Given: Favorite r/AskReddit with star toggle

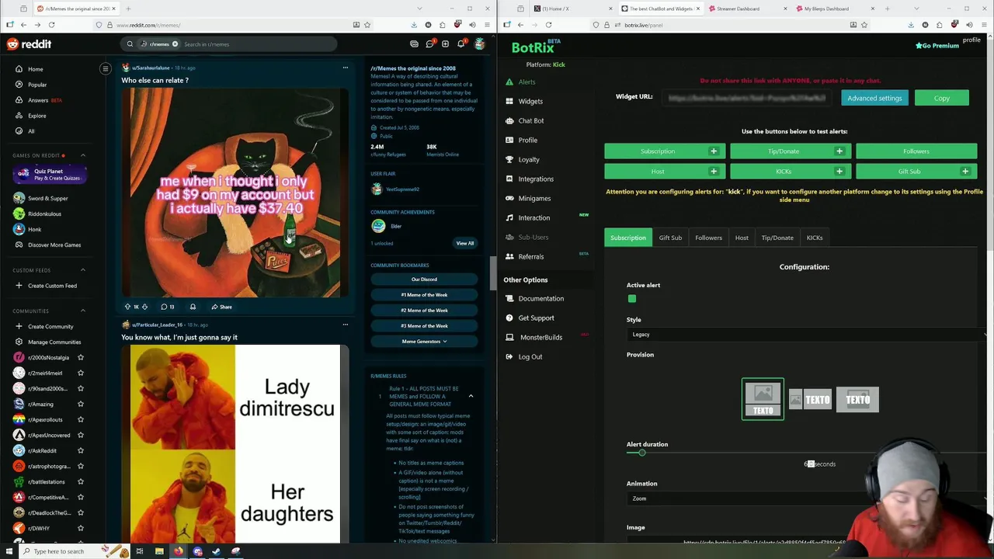Looking at the screenshot, I should pyautogui.click(x=80, y=450).
